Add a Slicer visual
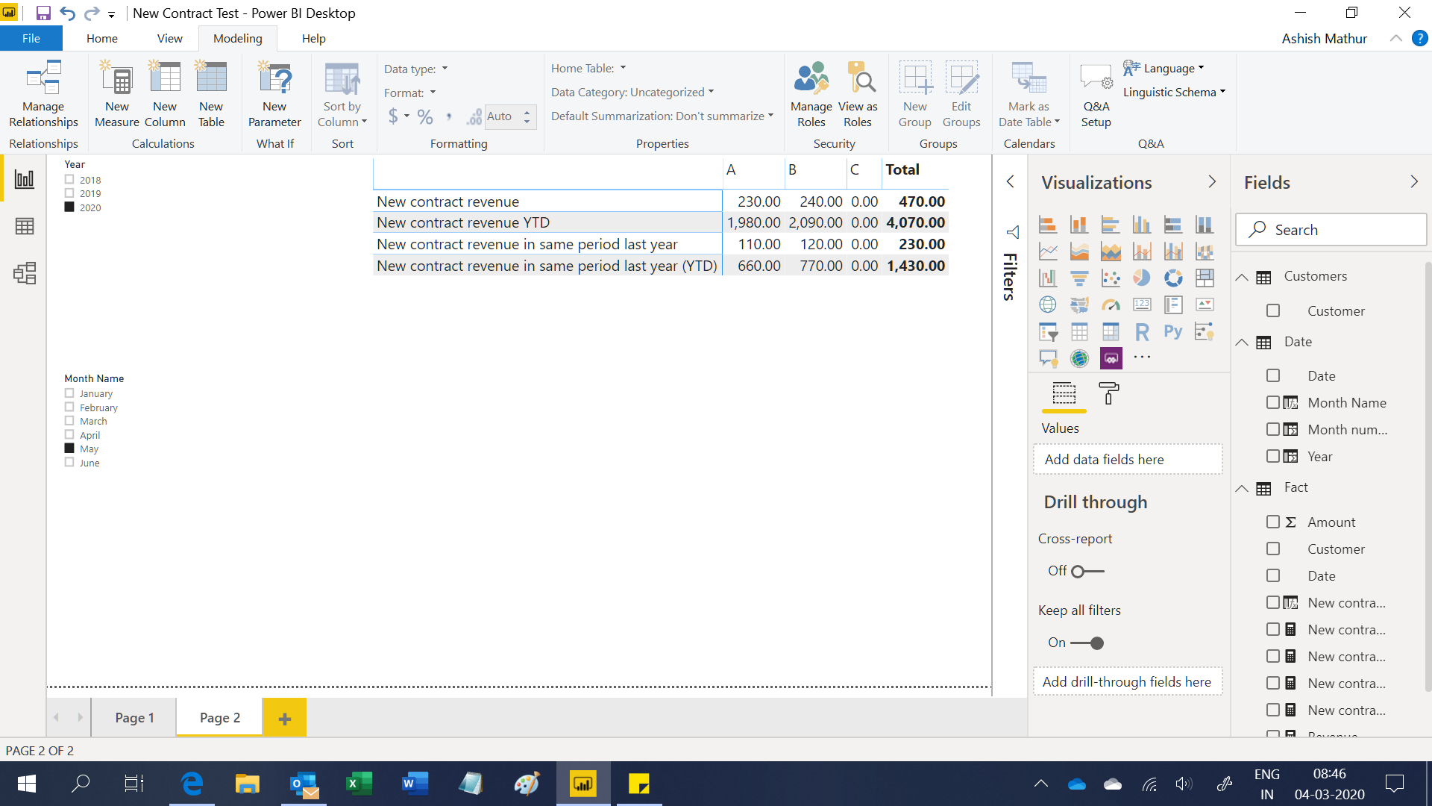The image size is (1432, 806). [1048, 331]
